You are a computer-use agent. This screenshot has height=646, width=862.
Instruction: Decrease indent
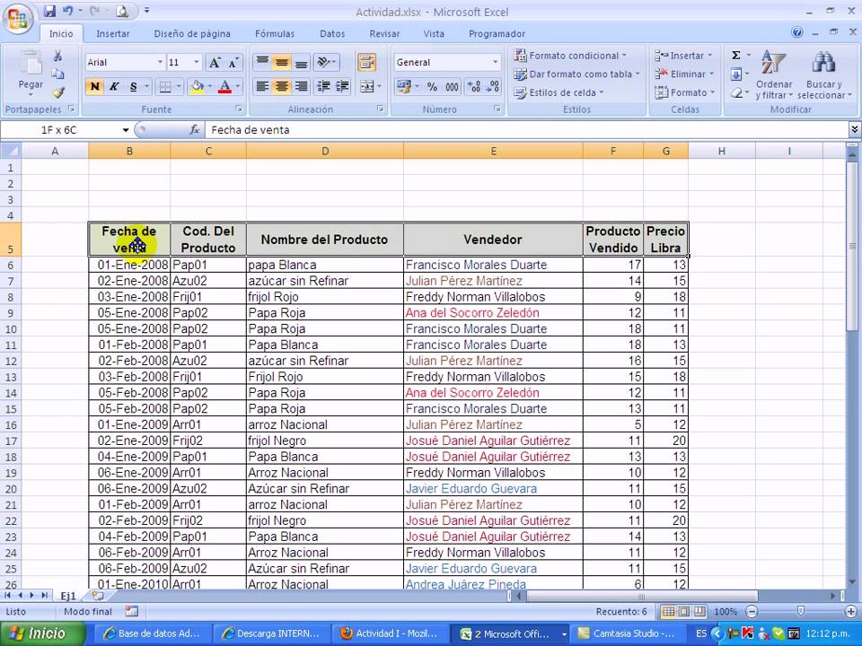pos(324,86)
